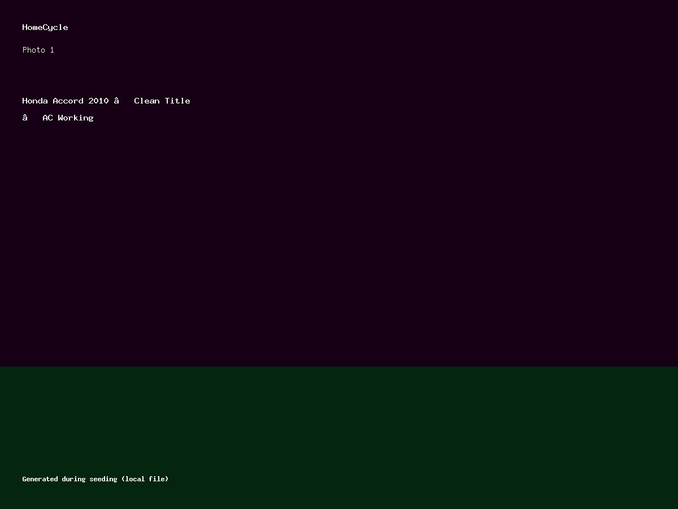Image resolution: width=678 pixels, height=509 pixels.
Task: Click the garbled â character before AC Working
Action: [x=25, y=118]
